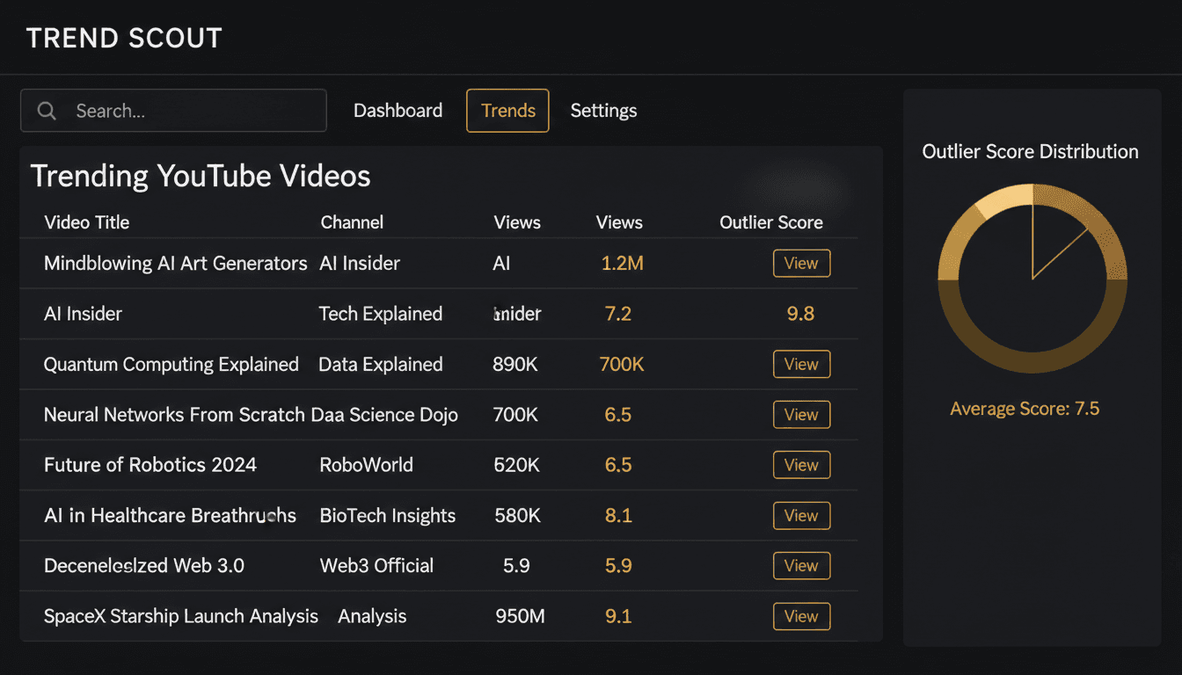Click the search magnifier icon

tap(47, 111)
